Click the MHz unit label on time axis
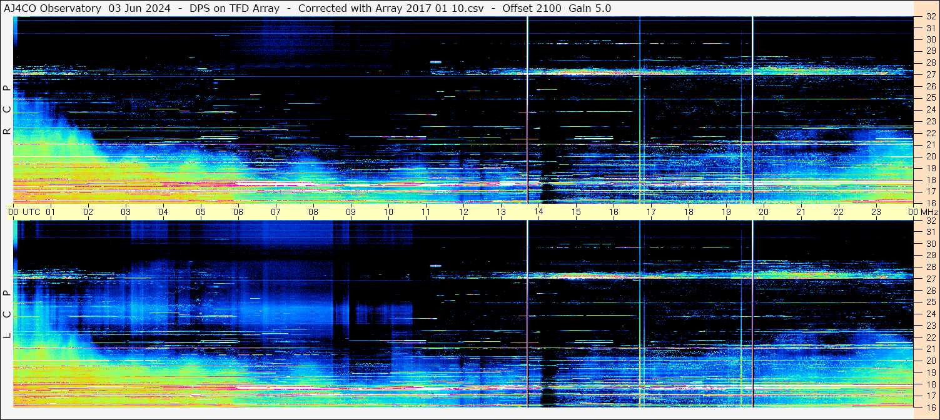The image size is (940, 420). coord(928,212)
